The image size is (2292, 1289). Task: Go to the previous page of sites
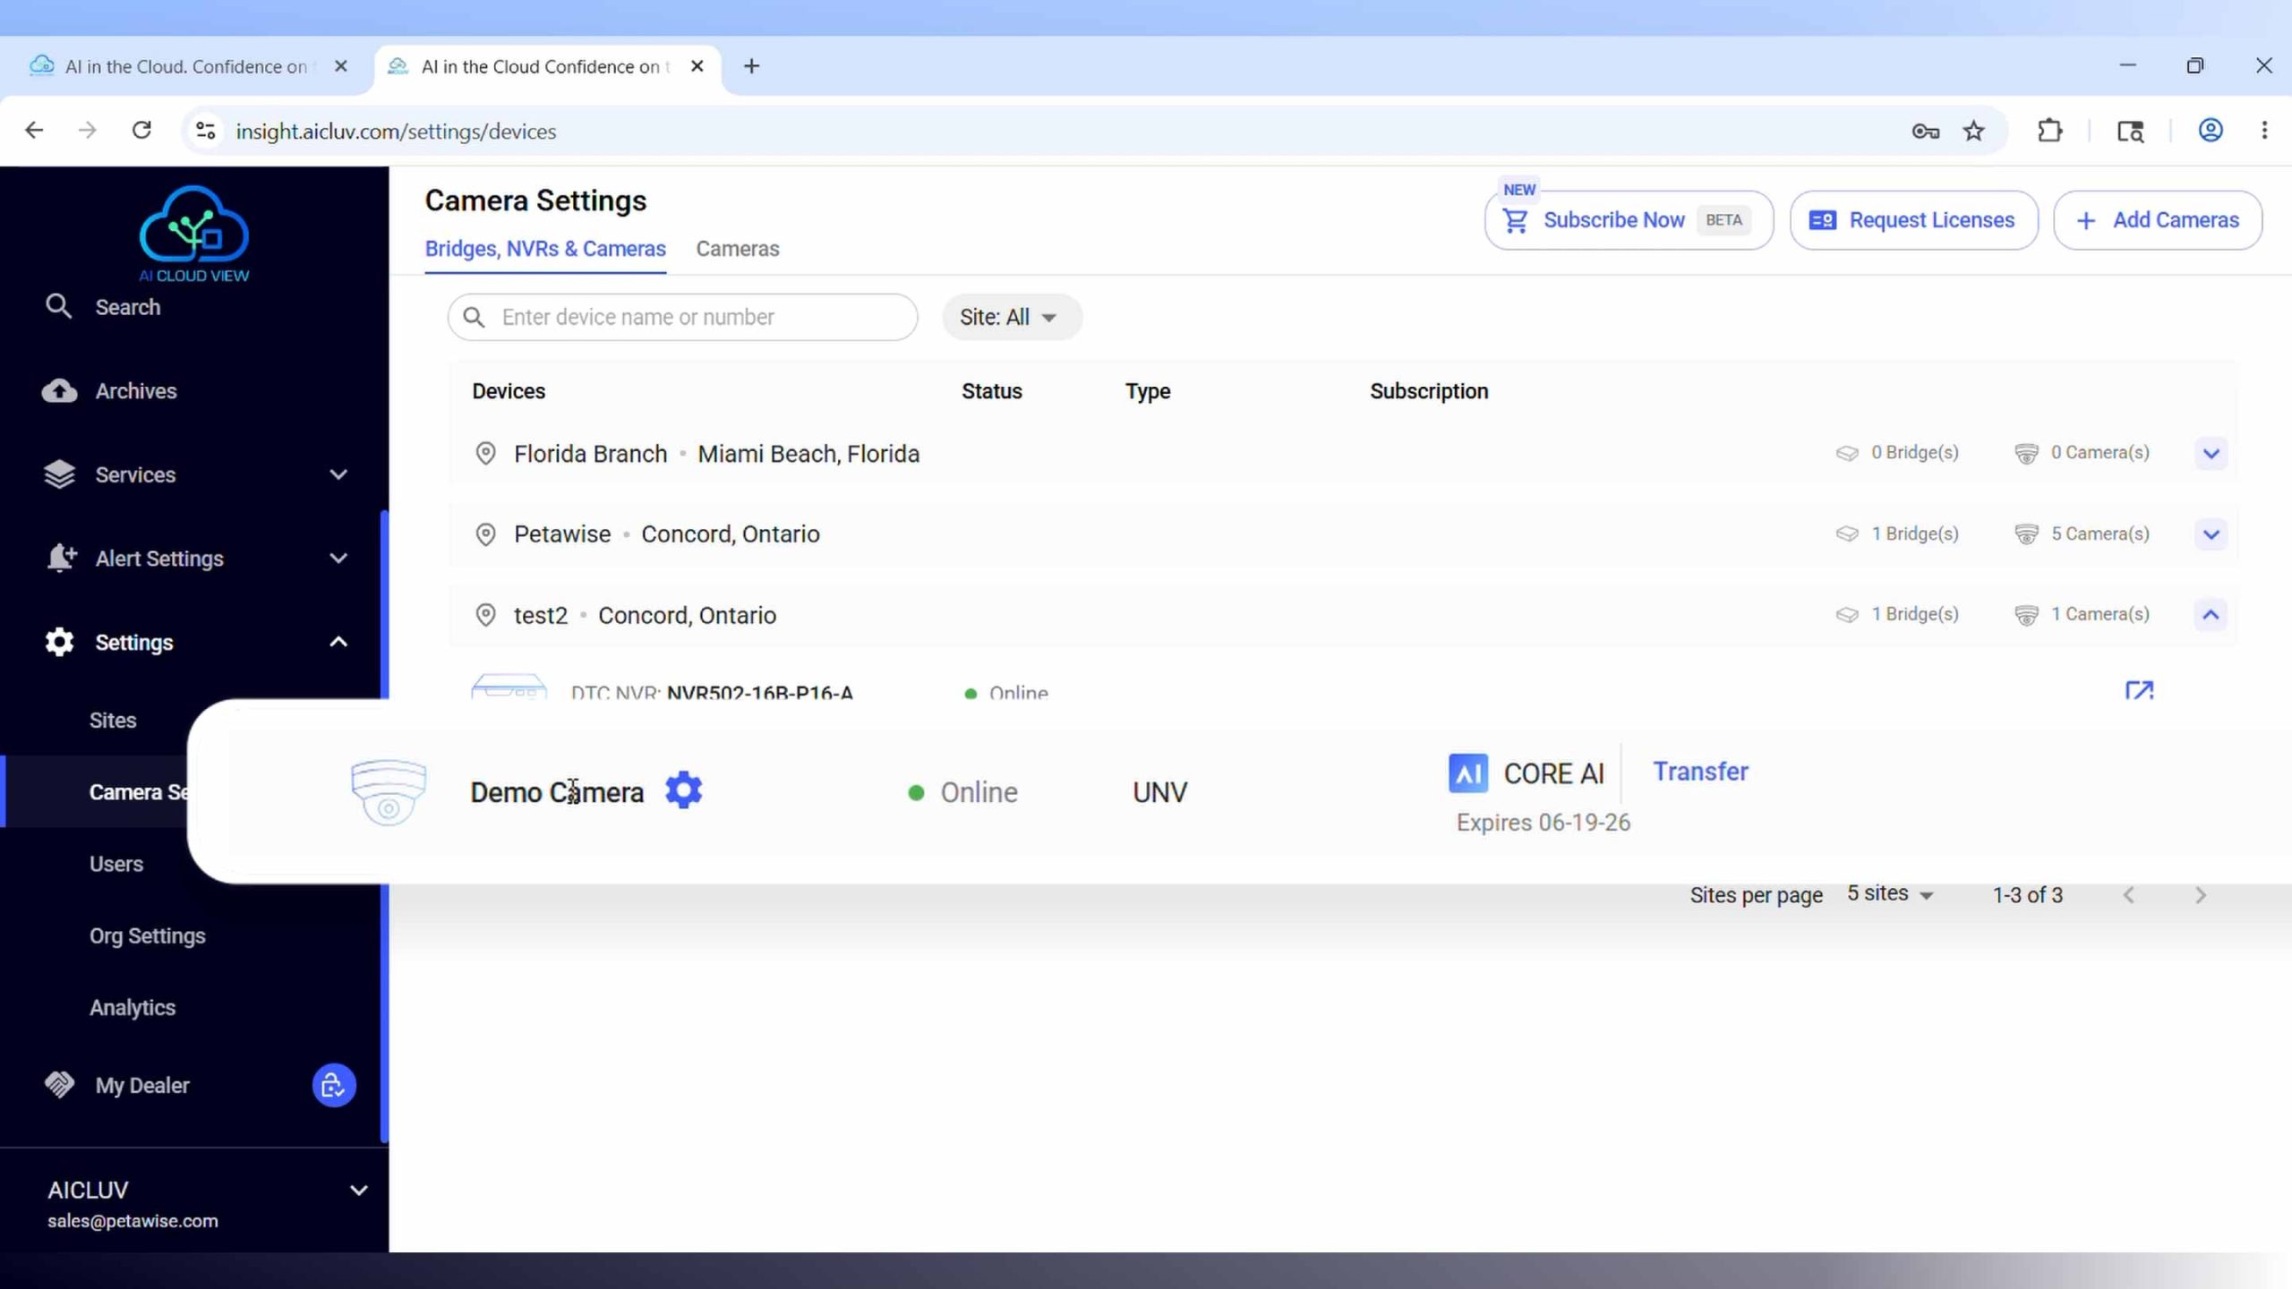pyautogui.click(x=2129, y=895)
